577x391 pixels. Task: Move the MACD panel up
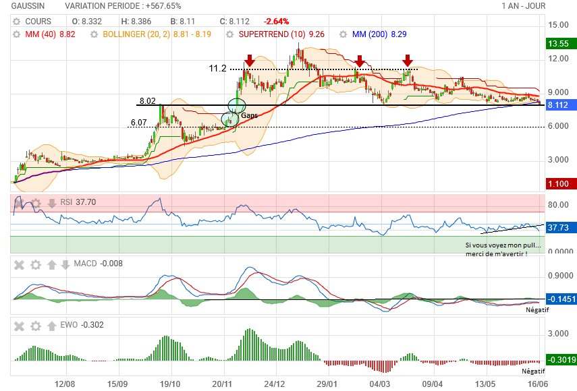click(51, 264)
